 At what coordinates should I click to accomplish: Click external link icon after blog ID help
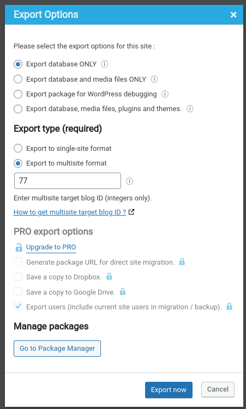131,212
